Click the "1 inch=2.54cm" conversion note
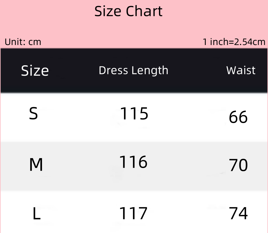Viewport: 268px width, 233px height. click(234, 42)
